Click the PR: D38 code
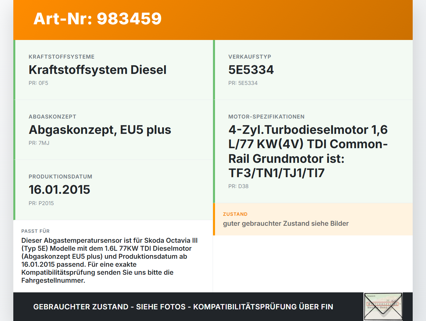 point(238,186)
